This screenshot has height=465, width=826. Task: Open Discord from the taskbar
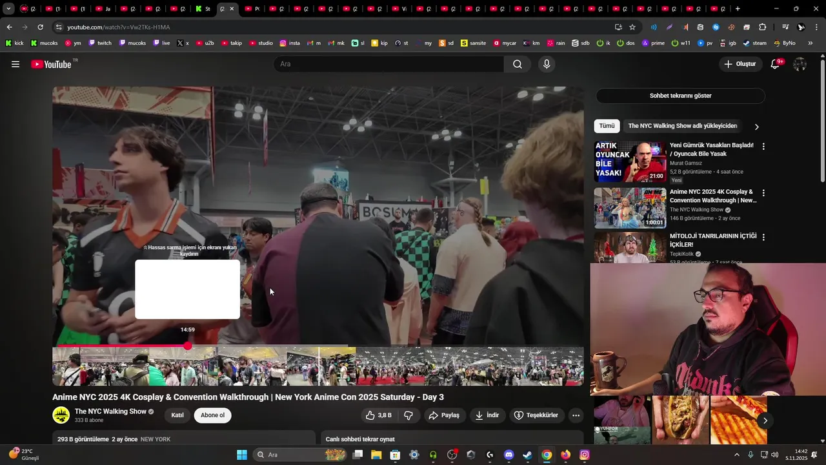click(x=509, y=455)
